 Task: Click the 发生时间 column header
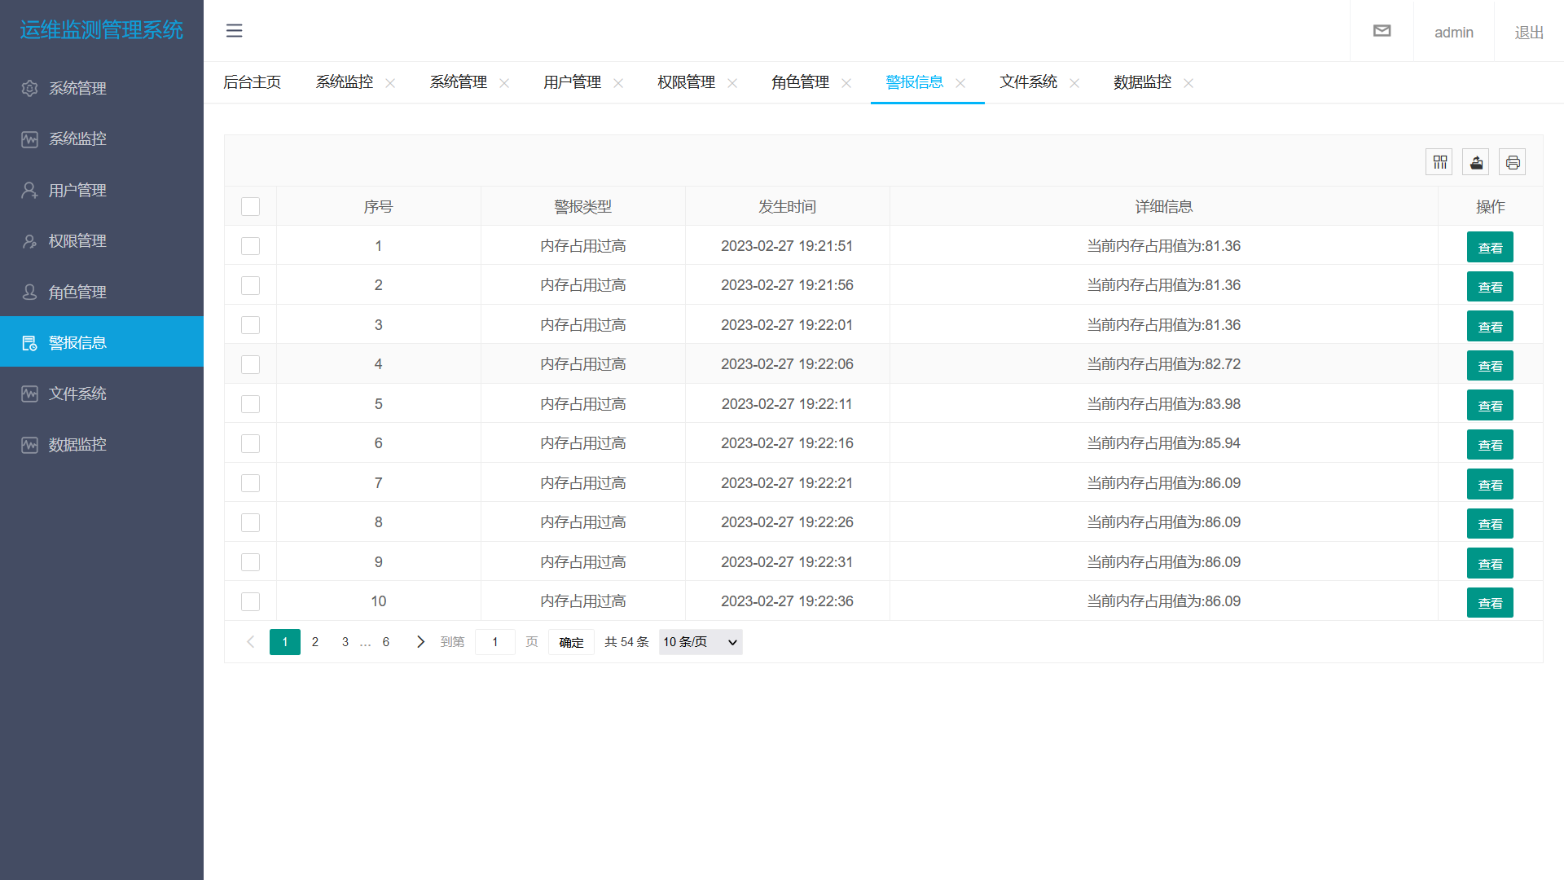[x=787, y=207]
